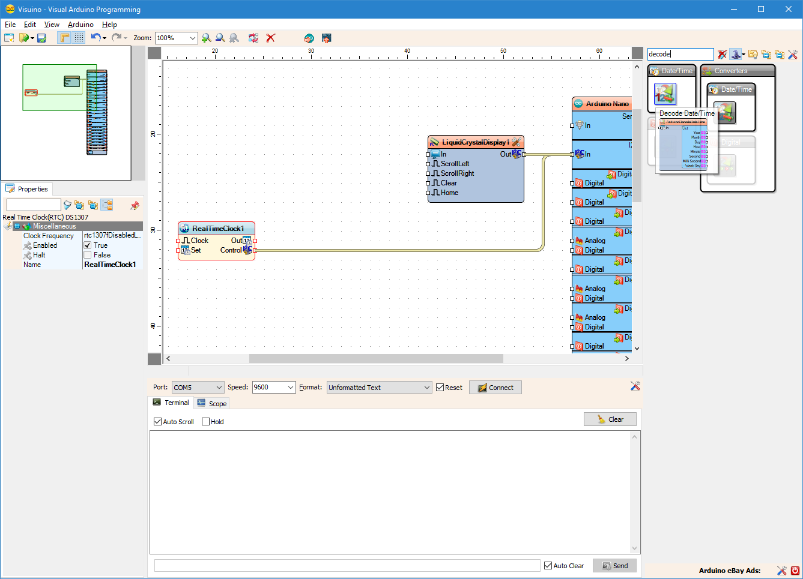Toggle the grid dots icon in the toolbar
Viewport: 803px width, 579px height.
click(x=79, y=38)
